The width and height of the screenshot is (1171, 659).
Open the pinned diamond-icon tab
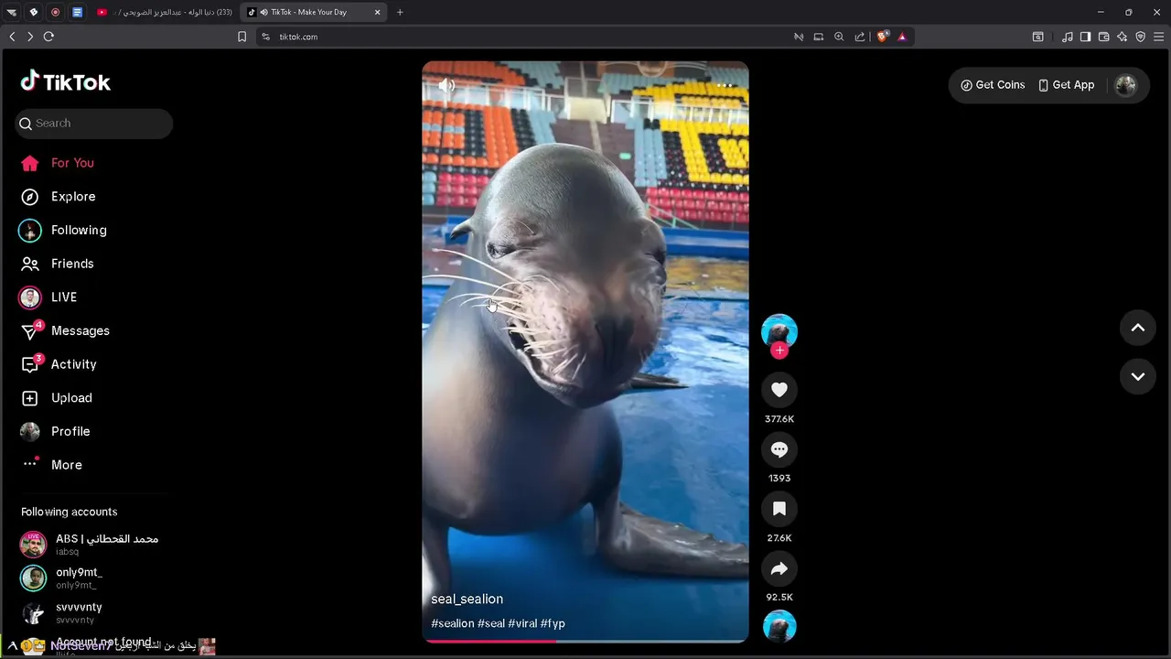coord(34,12)
